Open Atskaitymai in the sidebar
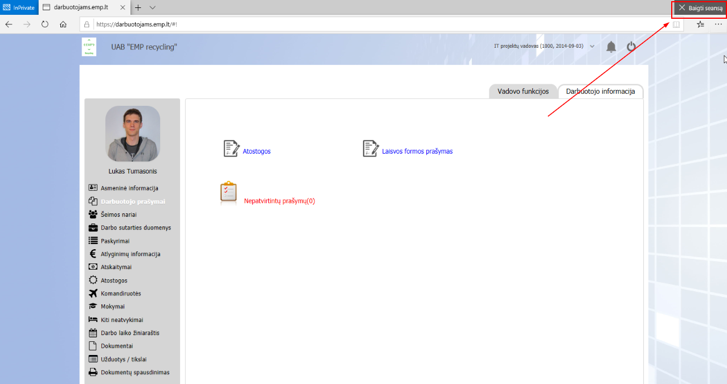The height and width of the screenshot is (384, 727). 116,267
